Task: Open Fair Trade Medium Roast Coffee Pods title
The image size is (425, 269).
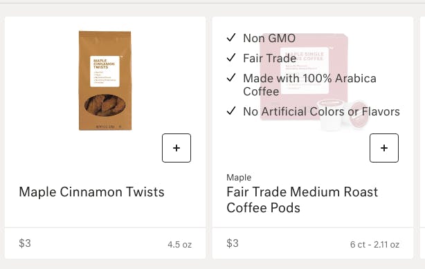Action: [x=302, y=200]
